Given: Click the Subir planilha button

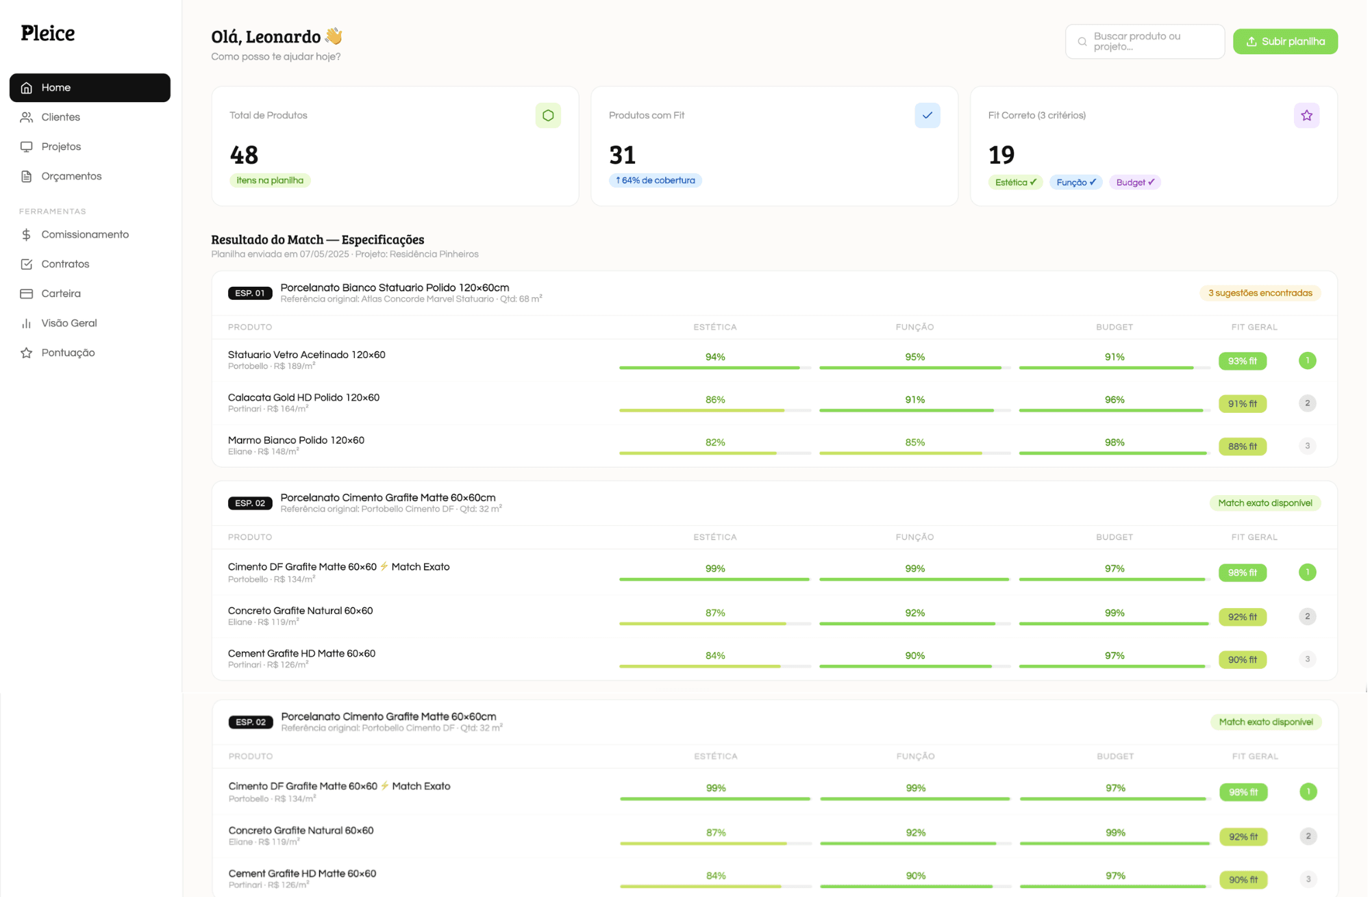Looking at the screenshot, I should tap(1285, 42).
